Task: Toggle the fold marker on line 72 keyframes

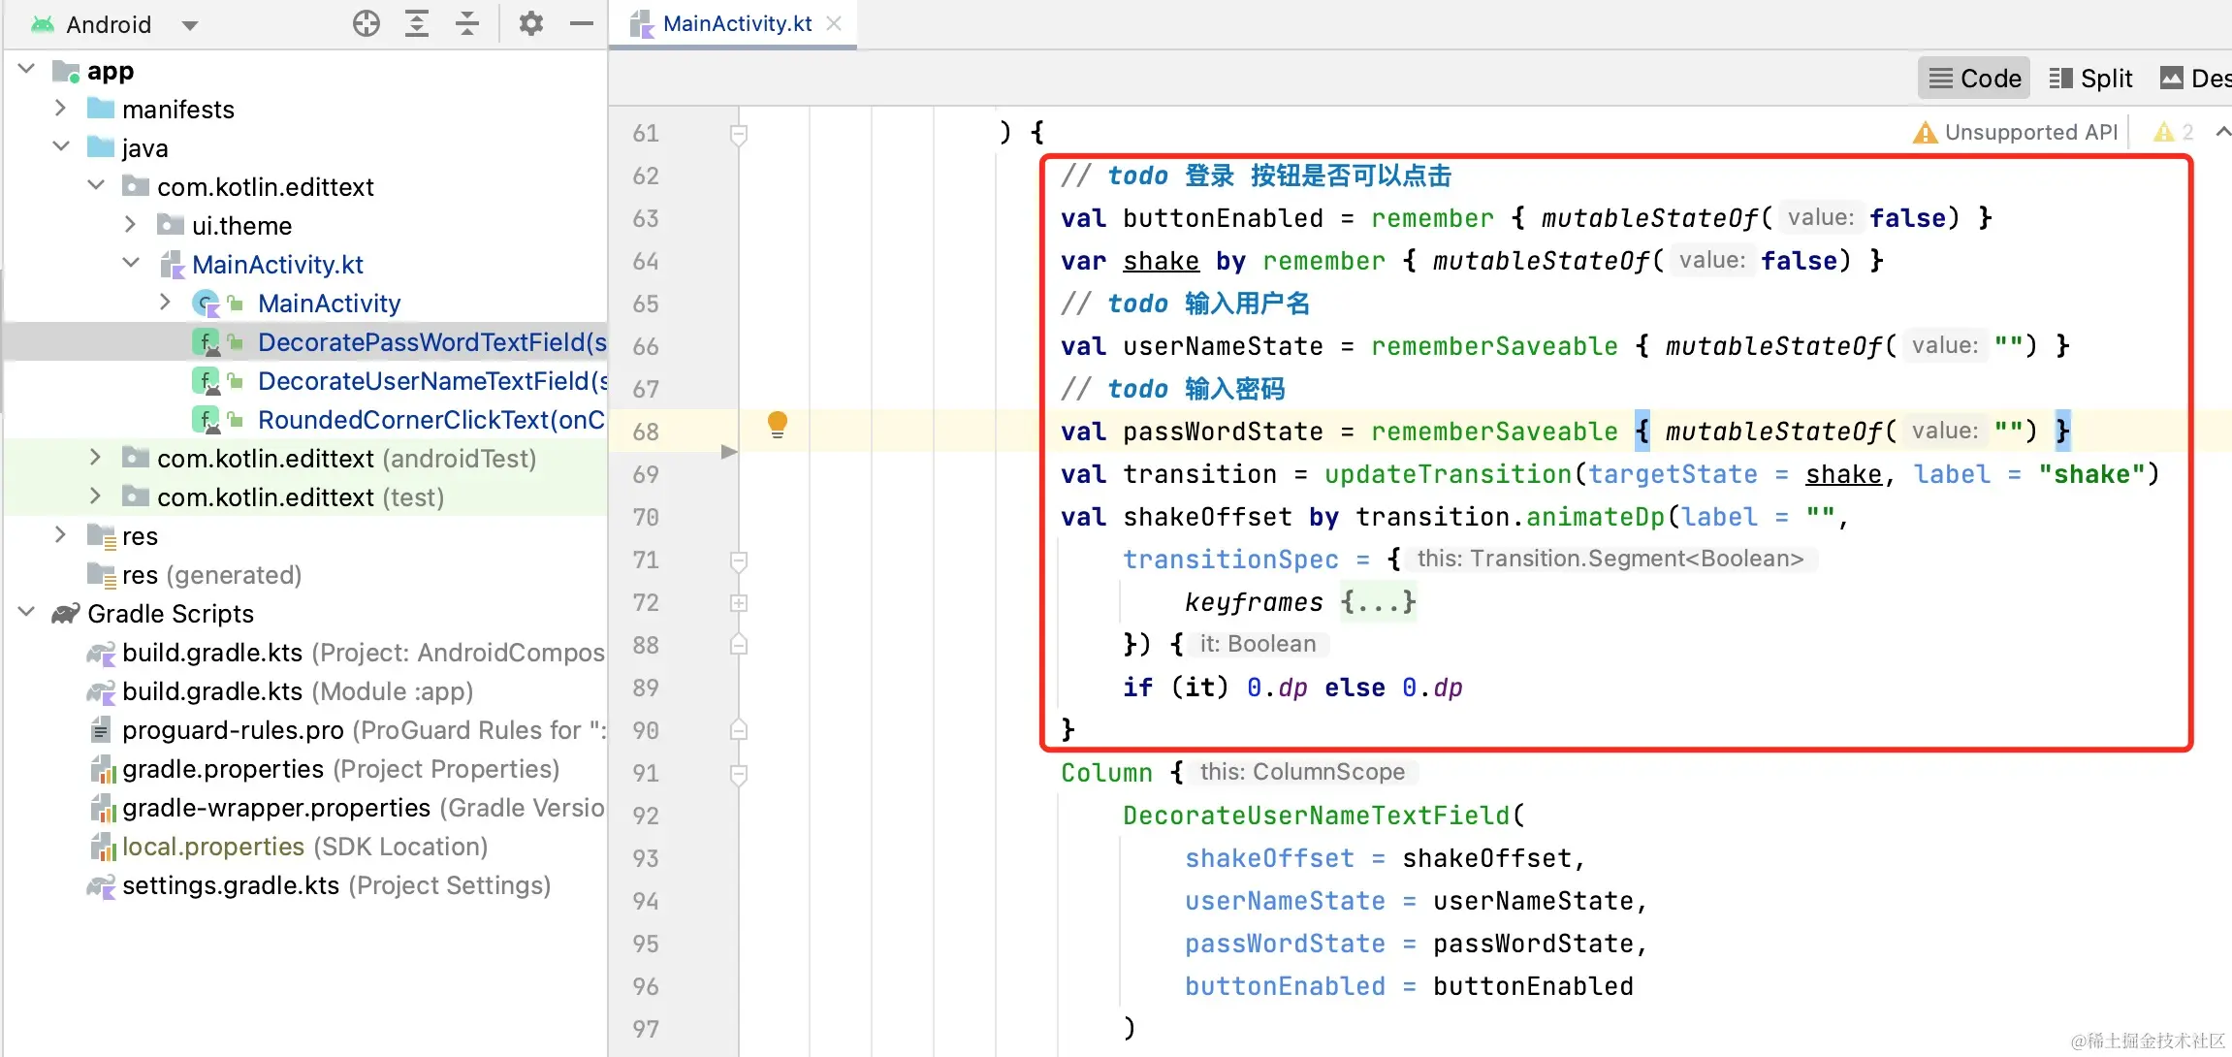Action: coord(739,603)
